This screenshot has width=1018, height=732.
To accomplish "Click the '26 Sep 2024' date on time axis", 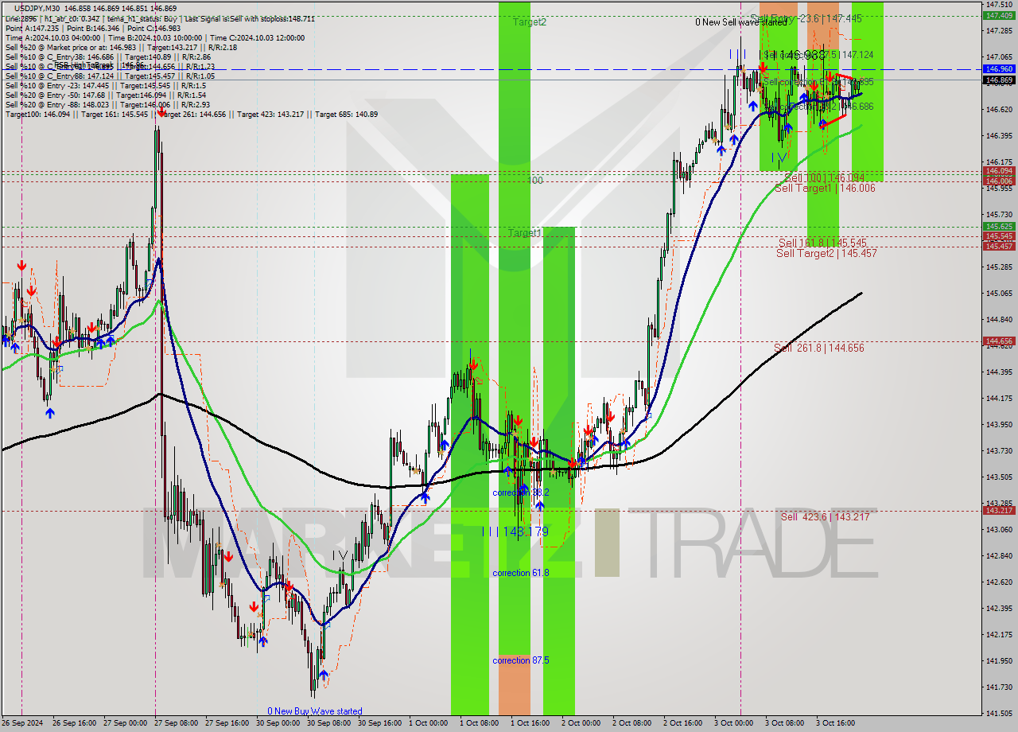I will point(23,723).
